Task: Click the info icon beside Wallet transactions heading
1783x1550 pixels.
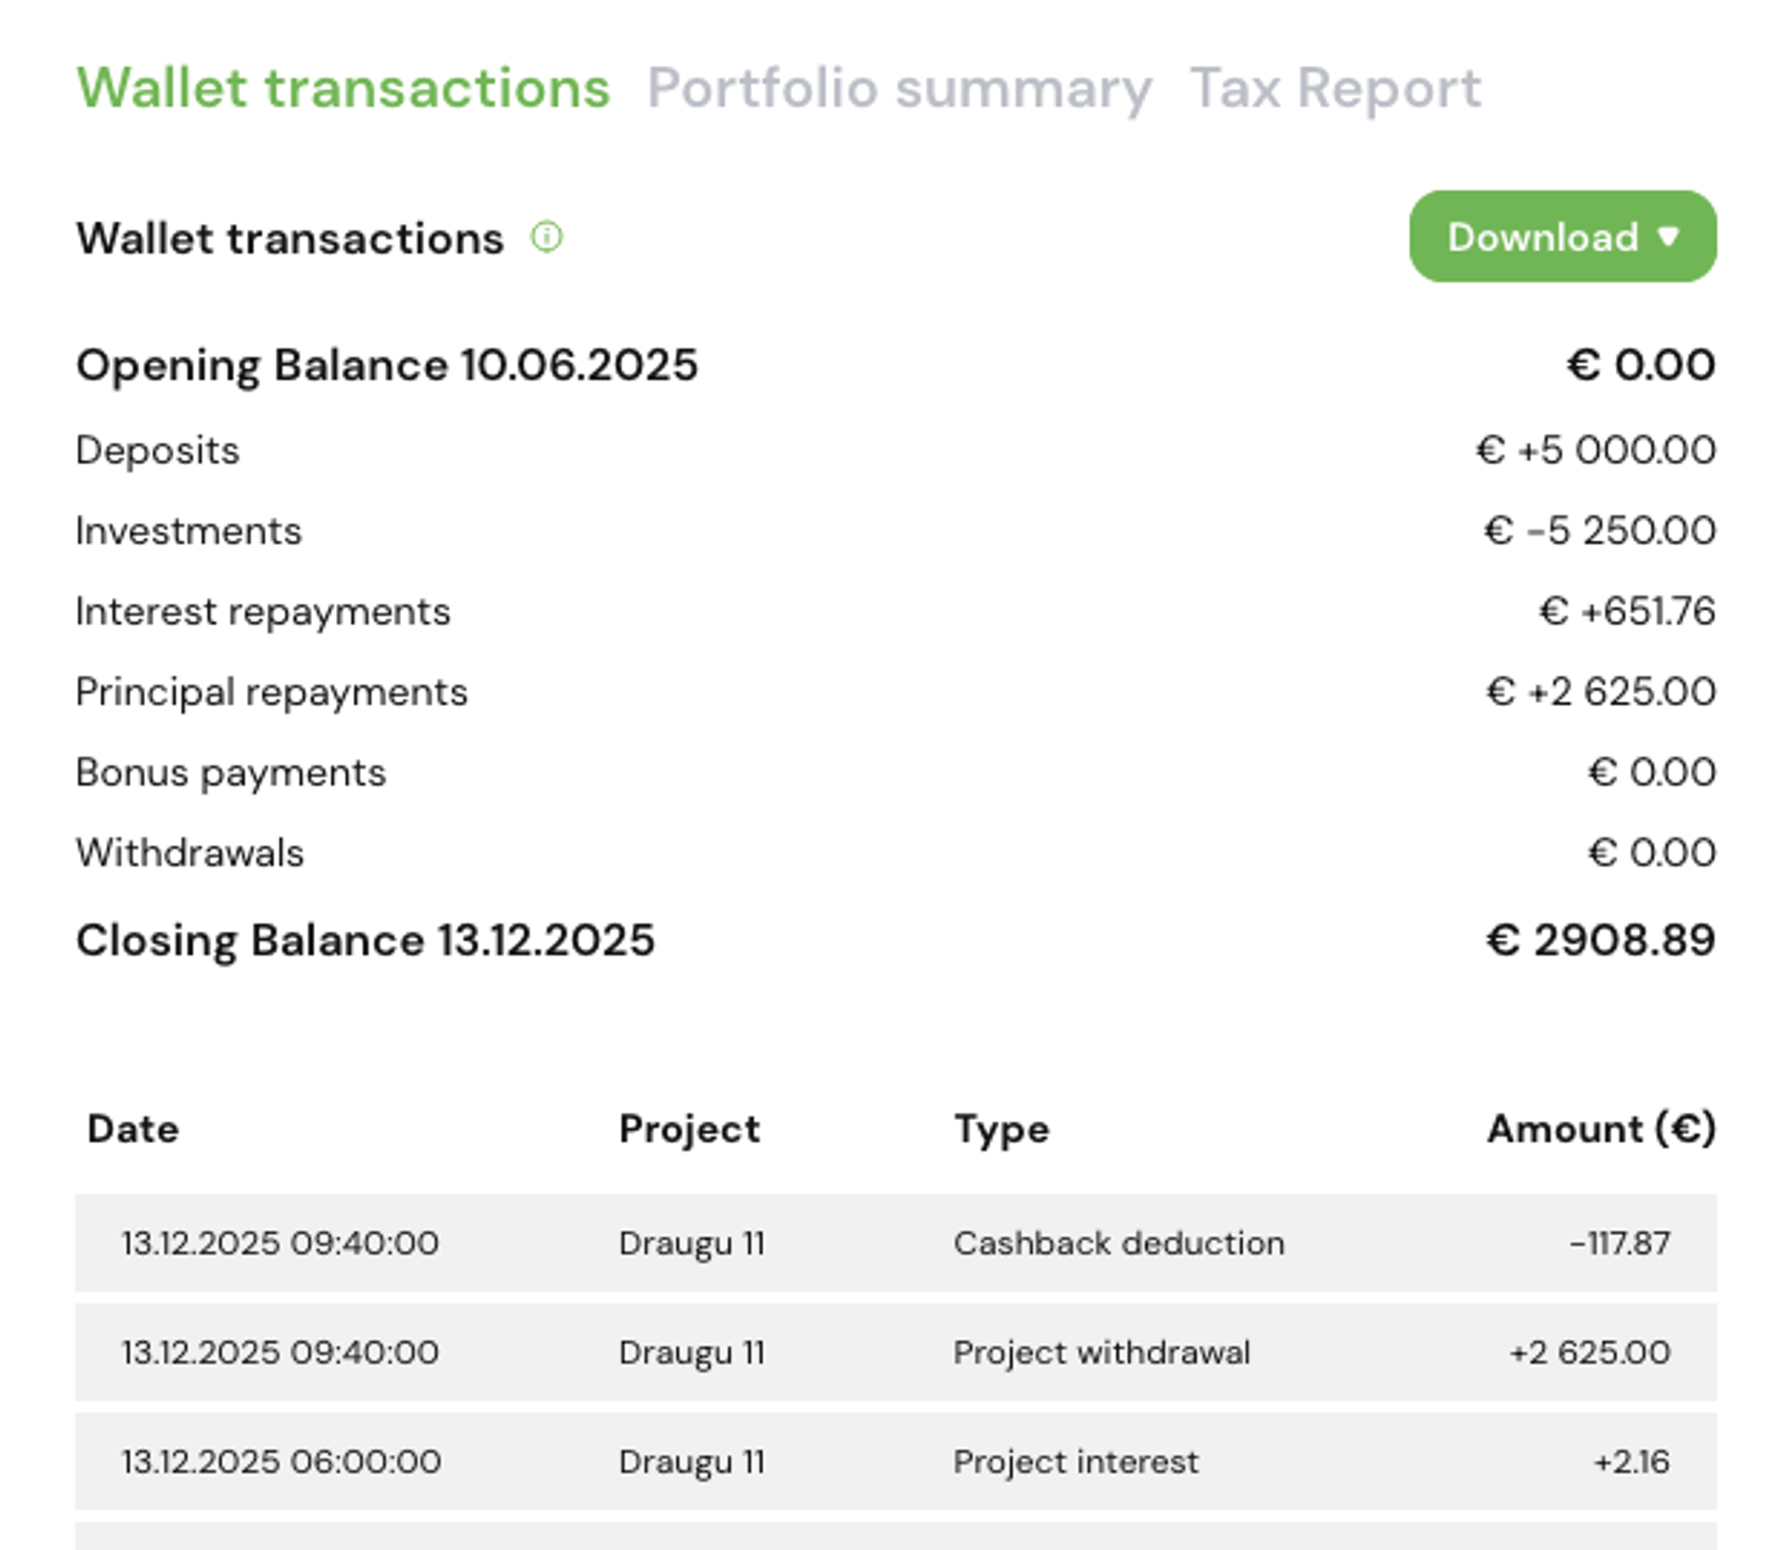Action: tap(546, 238)
